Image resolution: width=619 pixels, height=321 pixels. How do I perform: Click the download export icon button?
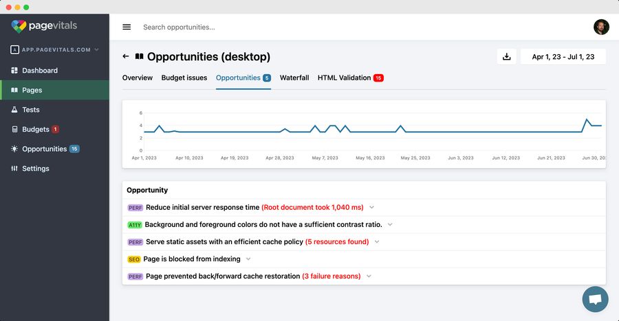click(x=506, y=57)
